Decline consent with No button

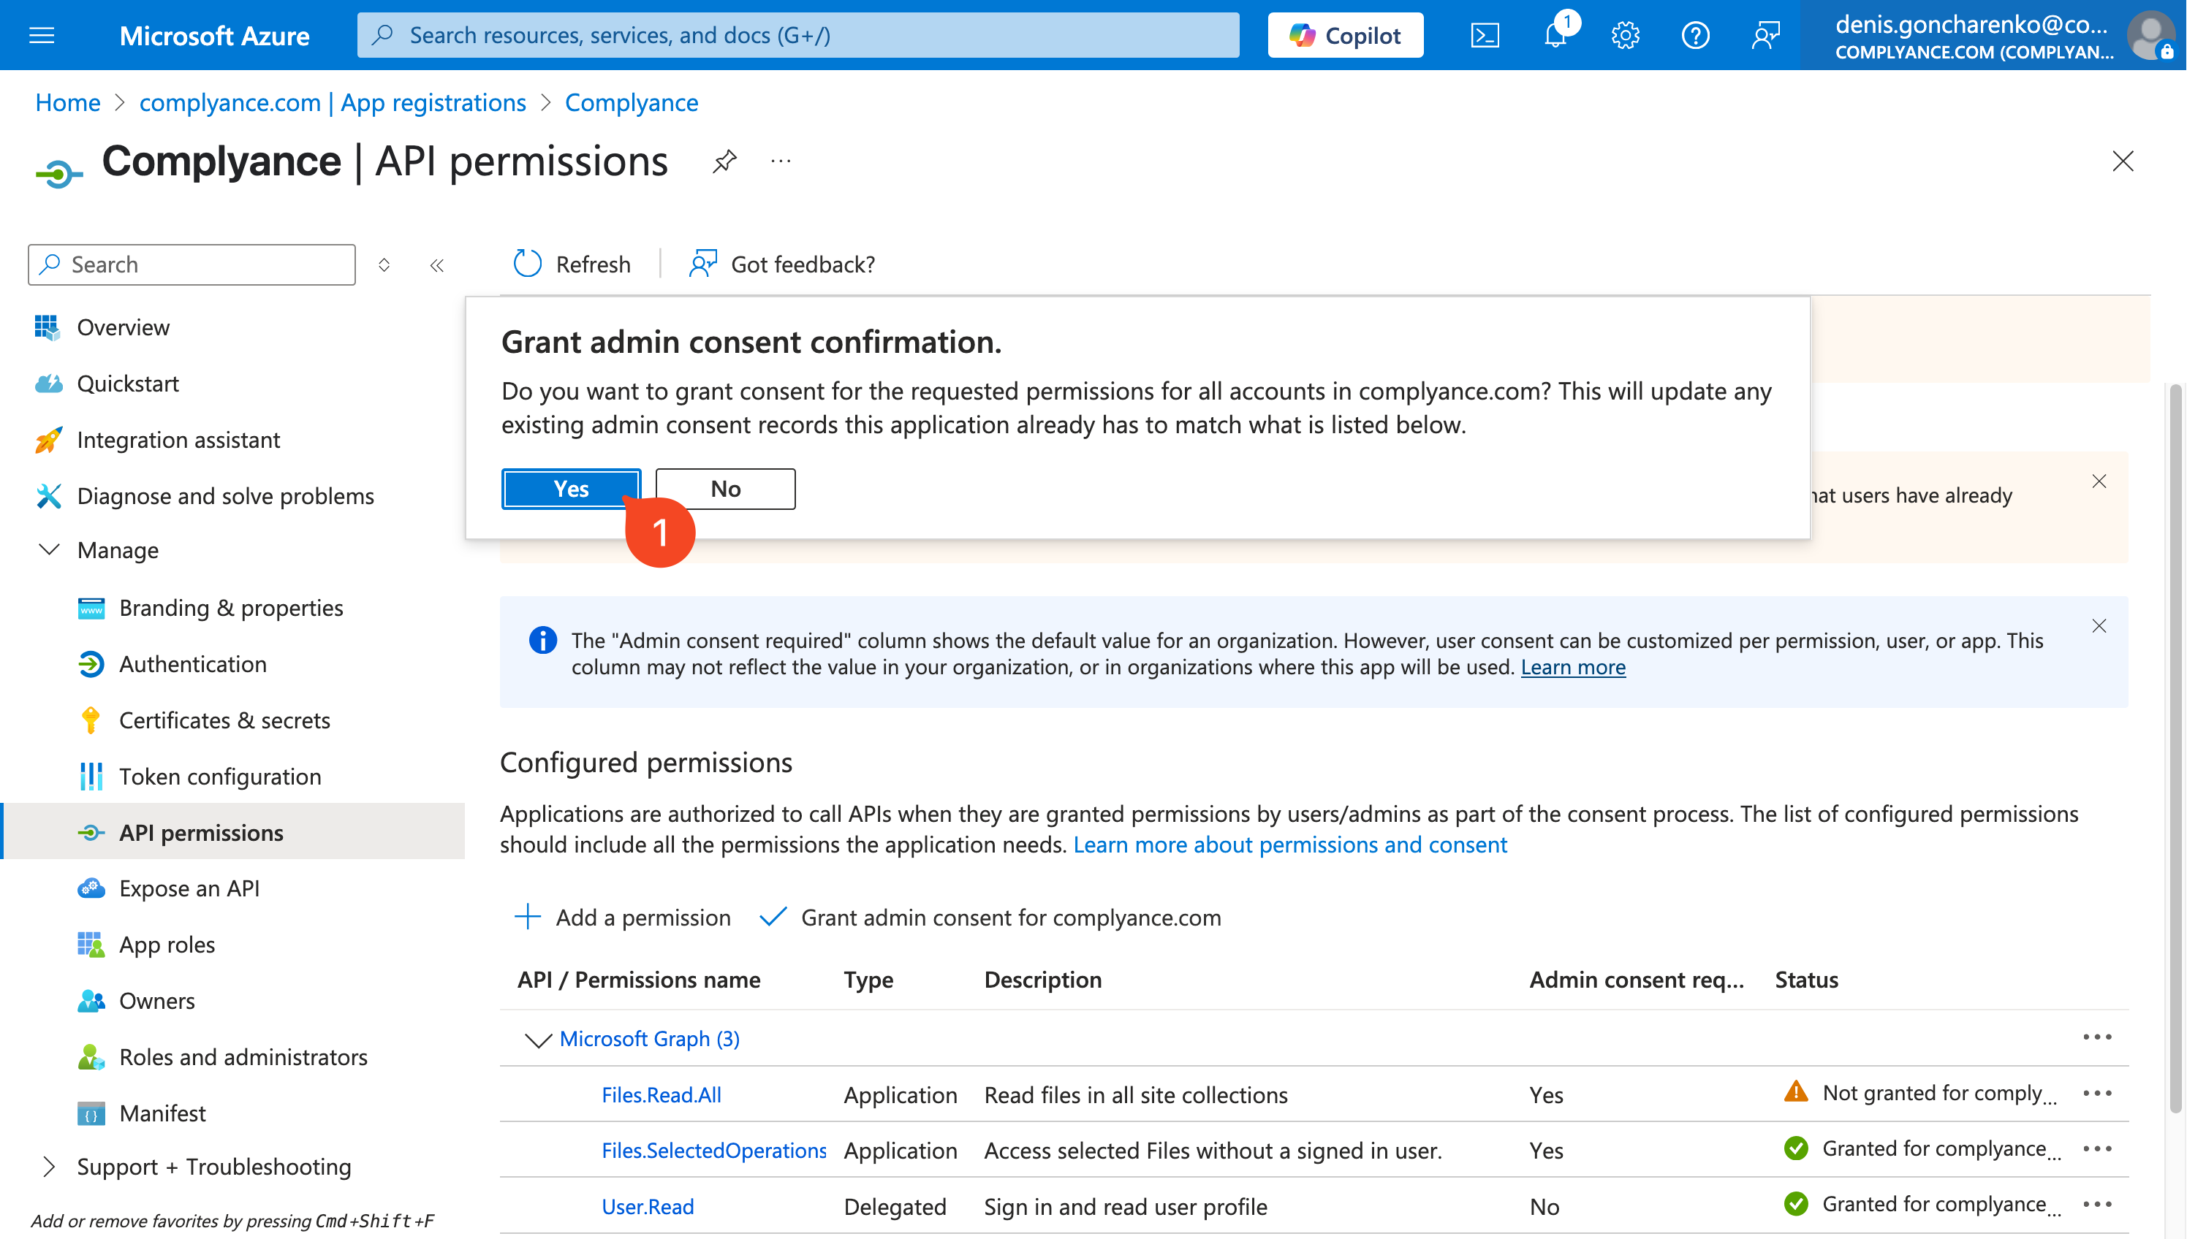[x=725, y=489]
